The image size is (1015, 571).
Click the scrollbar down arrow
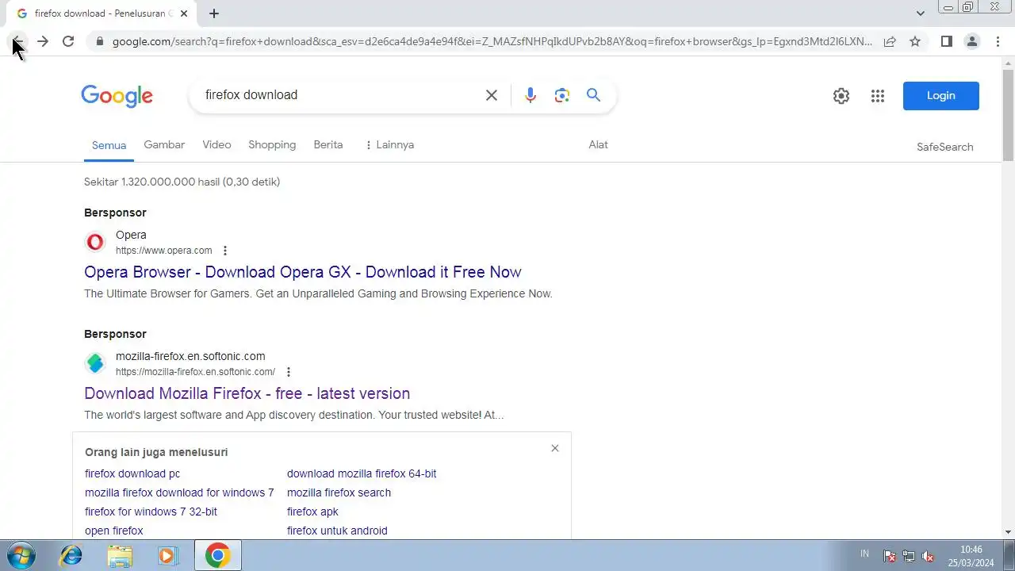[x=1008, y=532]
